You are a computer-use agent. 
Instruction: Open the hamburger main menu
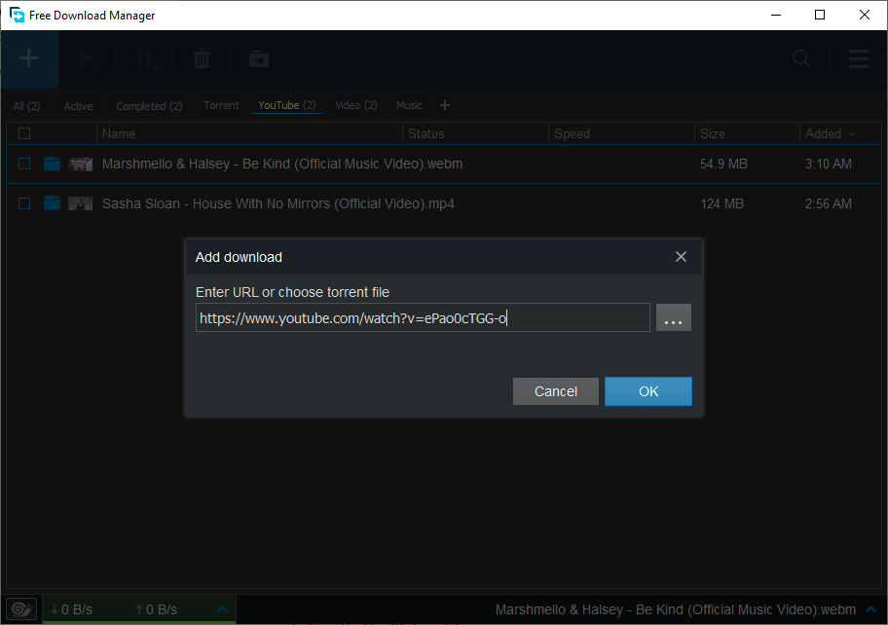tap(859, 58)
